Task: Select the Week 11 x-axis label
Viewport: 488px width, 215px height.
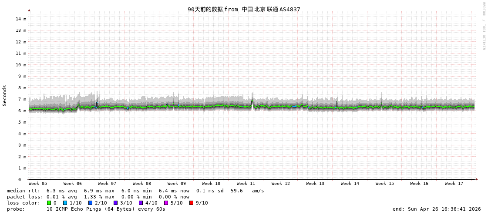Action: (x=246, y=184)
